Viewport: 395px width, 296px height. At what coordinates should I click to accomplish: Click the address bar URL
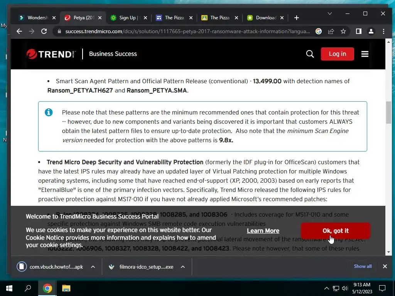(188, 32)
